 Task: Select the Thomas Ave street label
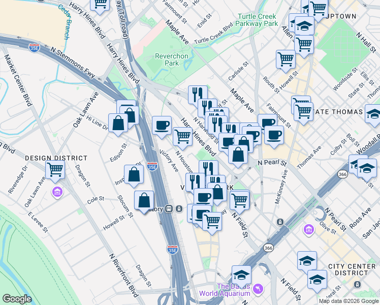309,158
